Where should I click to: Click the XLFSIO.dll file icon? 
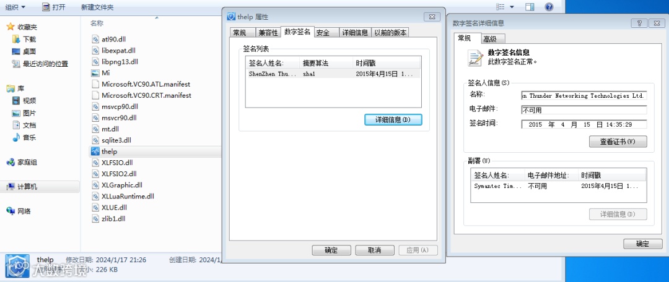(95, 162)
